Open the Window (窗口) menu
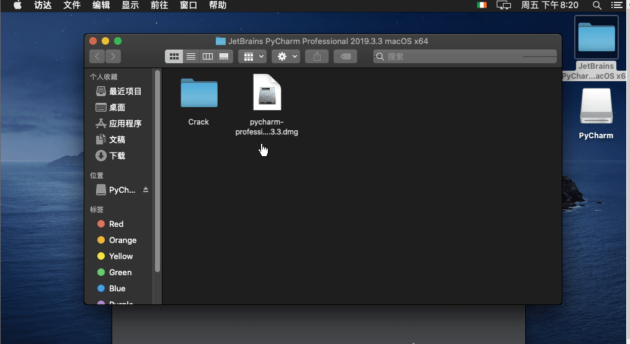Viewport: 630px width, 344px height. pos(189,5)
